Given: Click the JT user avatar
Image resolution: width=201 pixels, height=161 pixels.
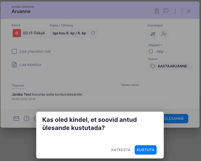Looking at the screenshot, I should coord(153,34).
